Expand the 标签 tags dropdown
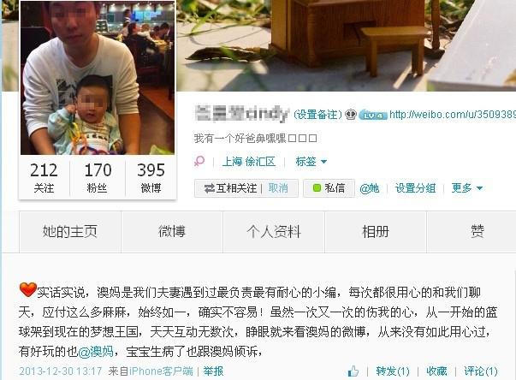The image size is (516, 380). [311, 162]
